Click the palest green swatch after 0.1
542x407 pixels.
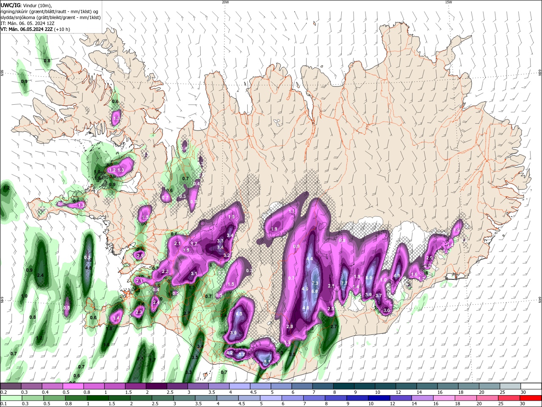click(x=11, y=398)
